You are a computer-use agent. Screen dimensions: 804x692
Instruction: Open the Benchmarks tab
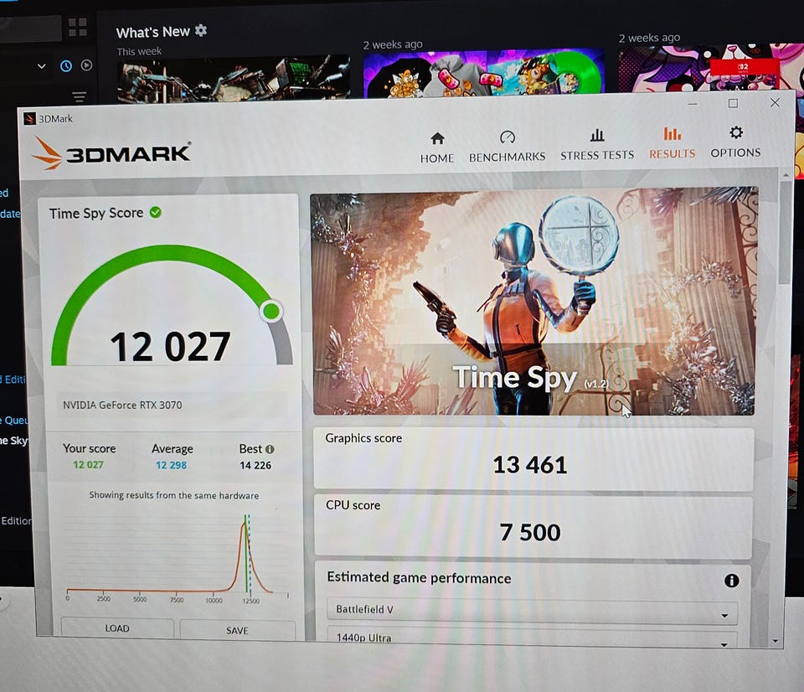[508, 147]
